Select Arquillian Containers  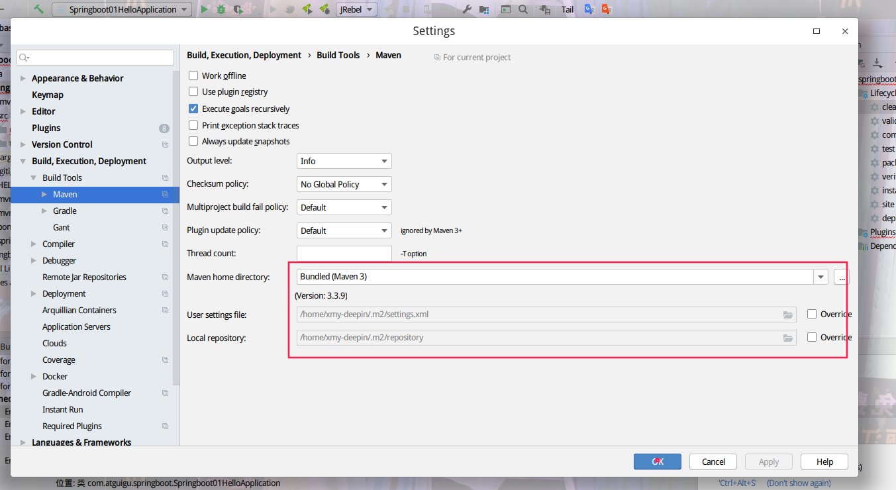[79, 310]
